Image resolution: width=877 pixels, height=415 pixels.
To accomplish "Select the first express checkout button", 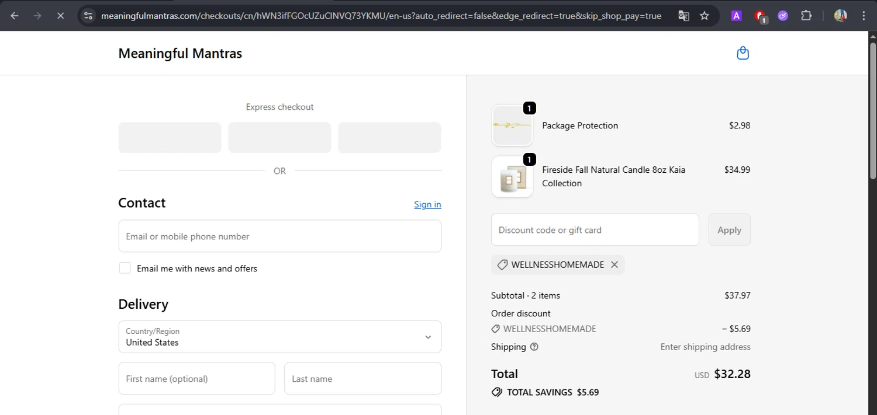I will tap(170, 137).
